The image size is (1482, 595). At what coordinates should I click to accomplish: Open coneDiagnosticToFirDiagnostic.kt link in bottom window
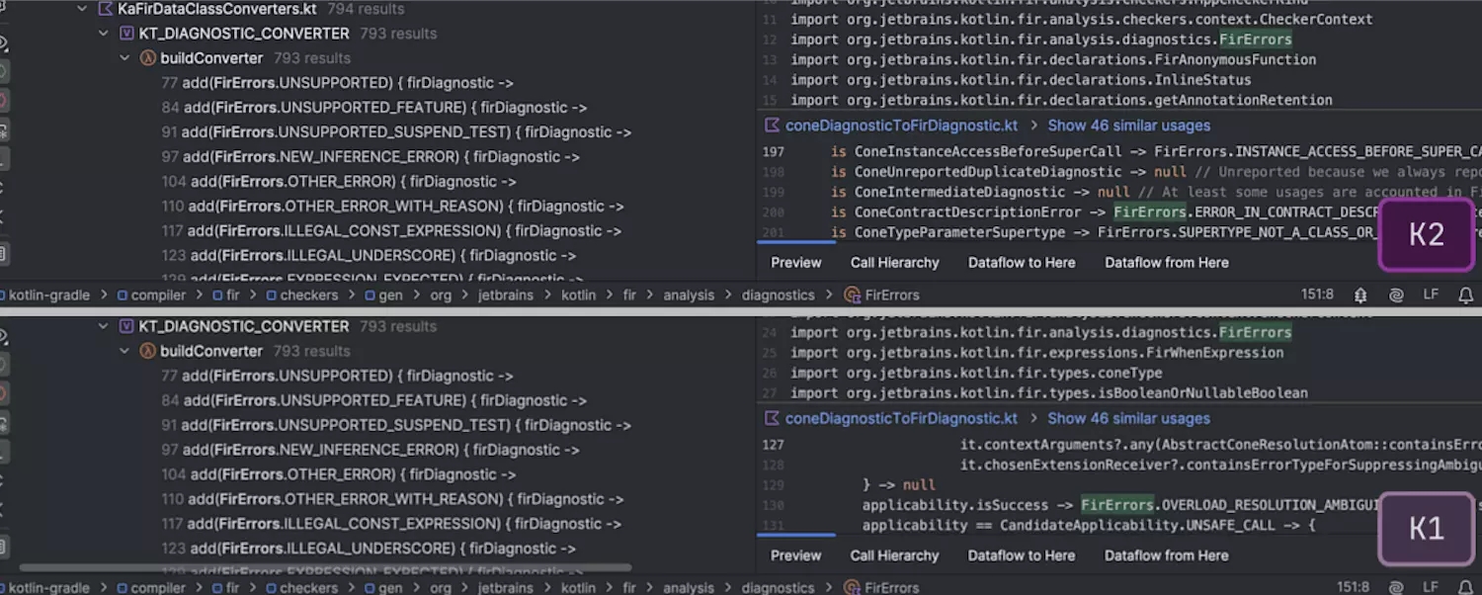tap(901, 418)
